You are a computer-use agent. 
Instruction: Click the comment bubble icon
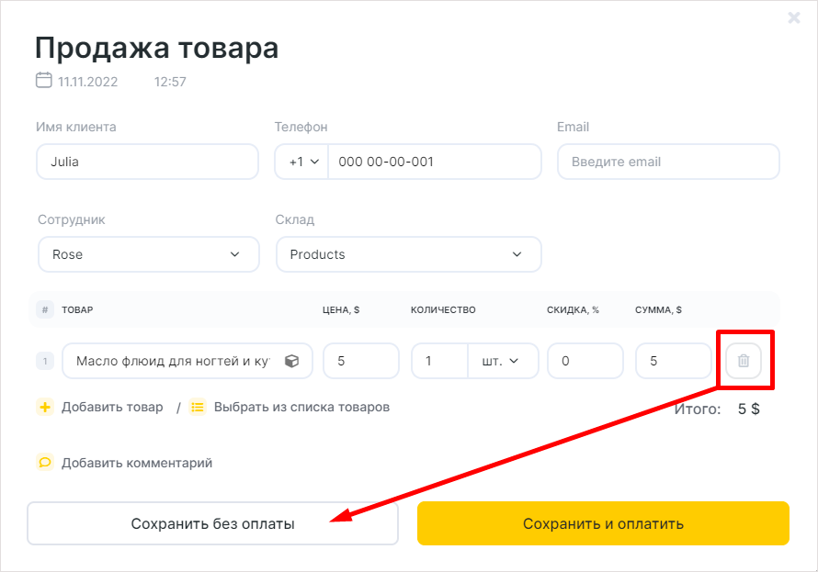point(45,463)
